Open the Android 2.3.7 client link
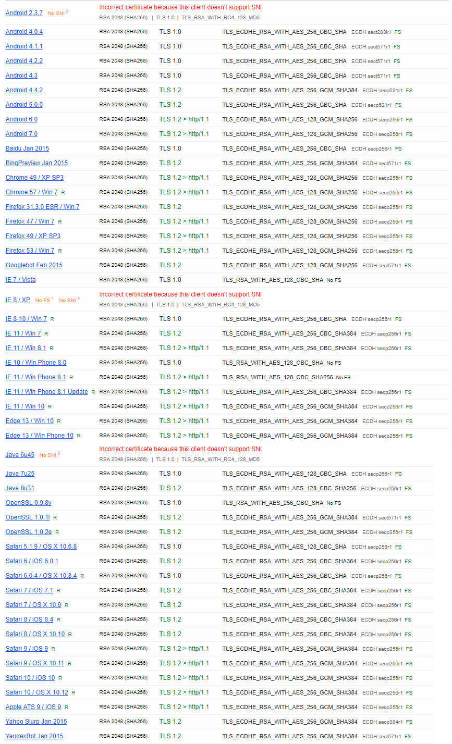The image size is (452, 744). pos(24,13)
